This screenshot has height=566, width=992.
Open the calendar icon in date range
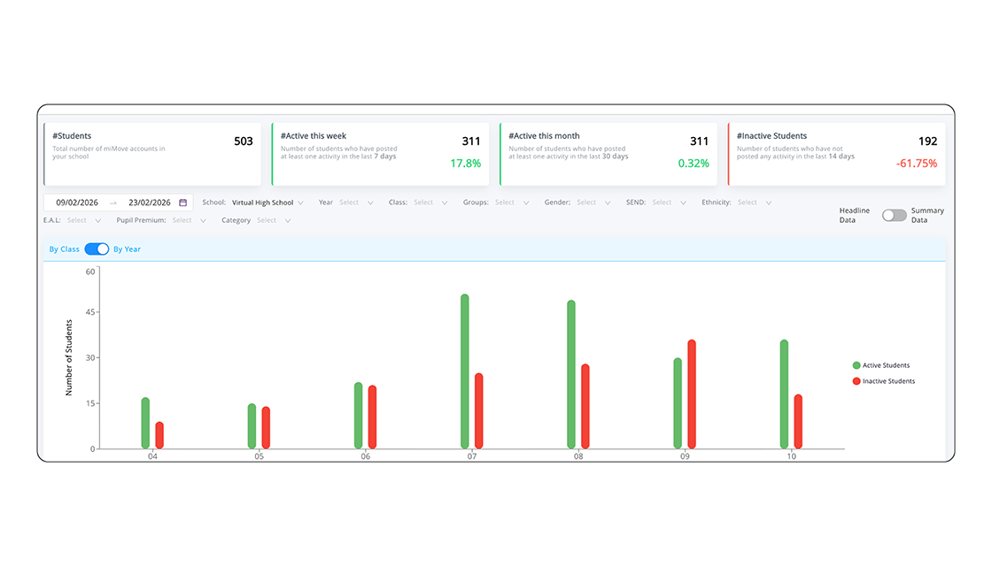183,203
